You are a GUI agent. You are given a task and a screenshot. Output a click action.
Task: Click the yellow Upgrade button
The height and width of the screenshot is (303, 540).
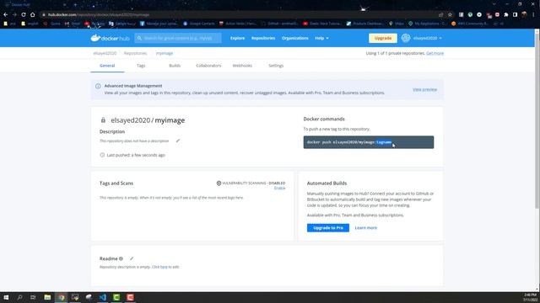382,38
